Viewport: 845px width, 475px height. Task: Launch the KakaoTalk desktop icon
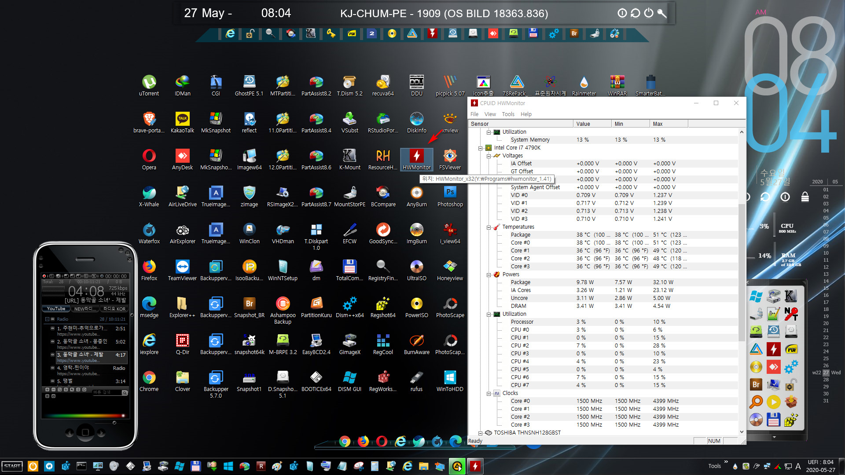[182, 122]
